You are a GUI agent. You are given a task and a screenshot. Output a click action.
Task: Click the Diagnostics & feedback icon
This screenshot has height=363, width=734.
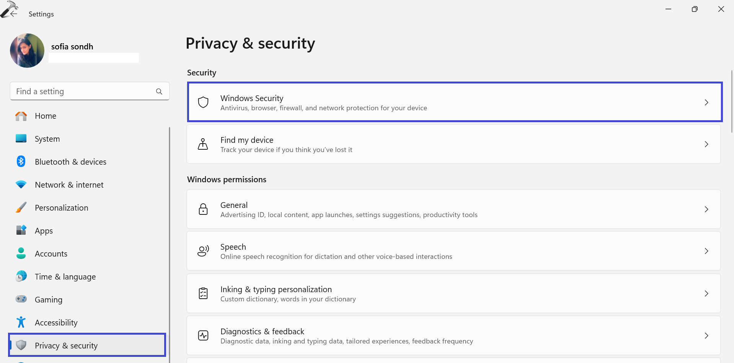pos(203,335)
